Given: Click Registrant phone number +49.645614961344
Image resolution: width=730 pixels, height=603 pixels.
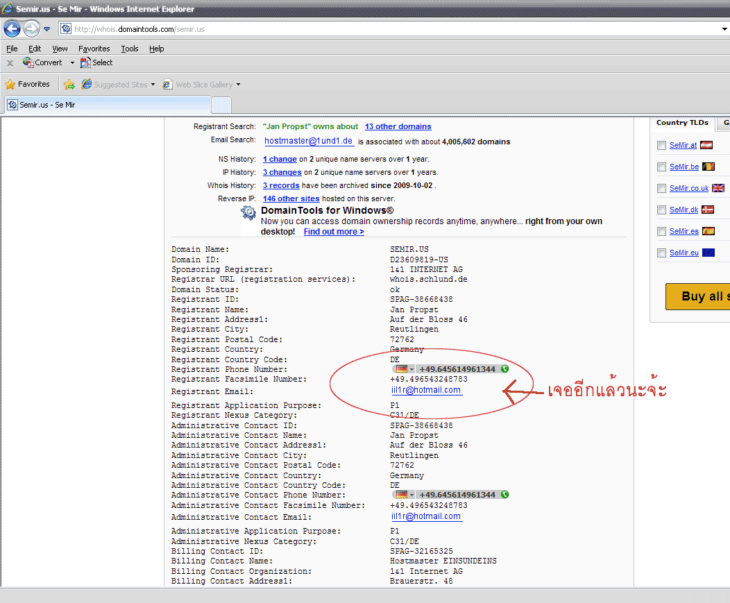Looking at the screenshot, I should click(x=457, y=369).
